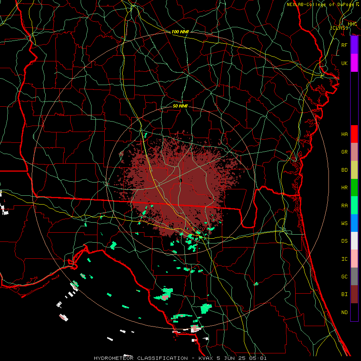Click the purple RF legend color swatch
This screenshot has width=361, height=361.
tap(354, 45)
